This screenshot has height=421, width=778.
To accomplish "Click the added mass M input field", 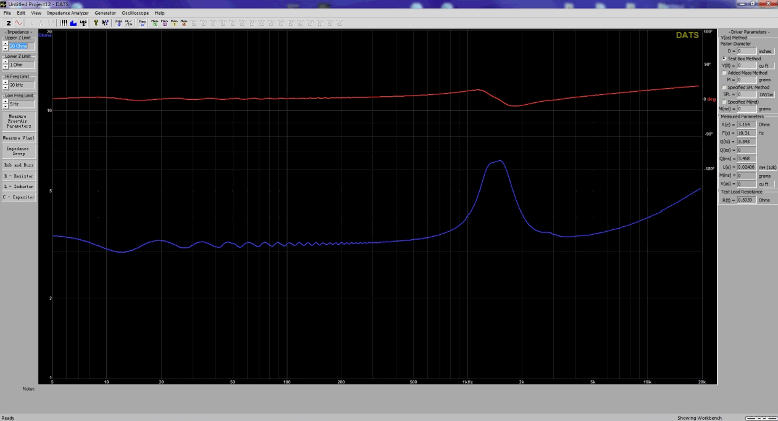I will tap(747, 80).
